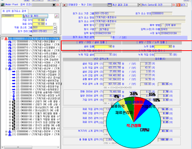Select the CE00000770 세금과공과금 tree row

point(36,66)
